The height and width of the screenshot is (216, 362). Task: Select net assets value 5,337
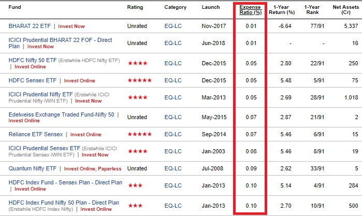[351, 26]
